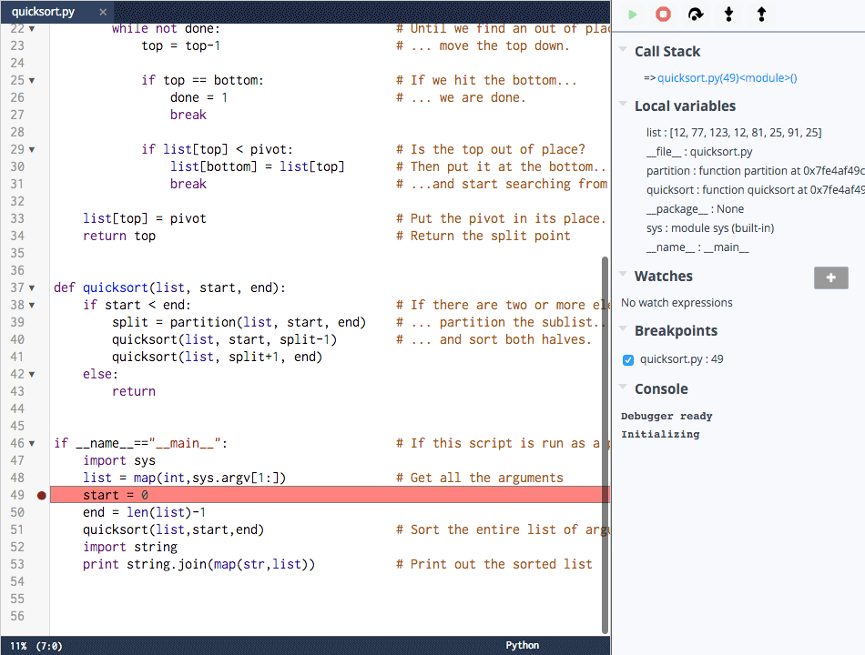Add a watch expression with plus button
Image resolution: width=865 pixels, height=655 pixels.
[x=830, y=277]
